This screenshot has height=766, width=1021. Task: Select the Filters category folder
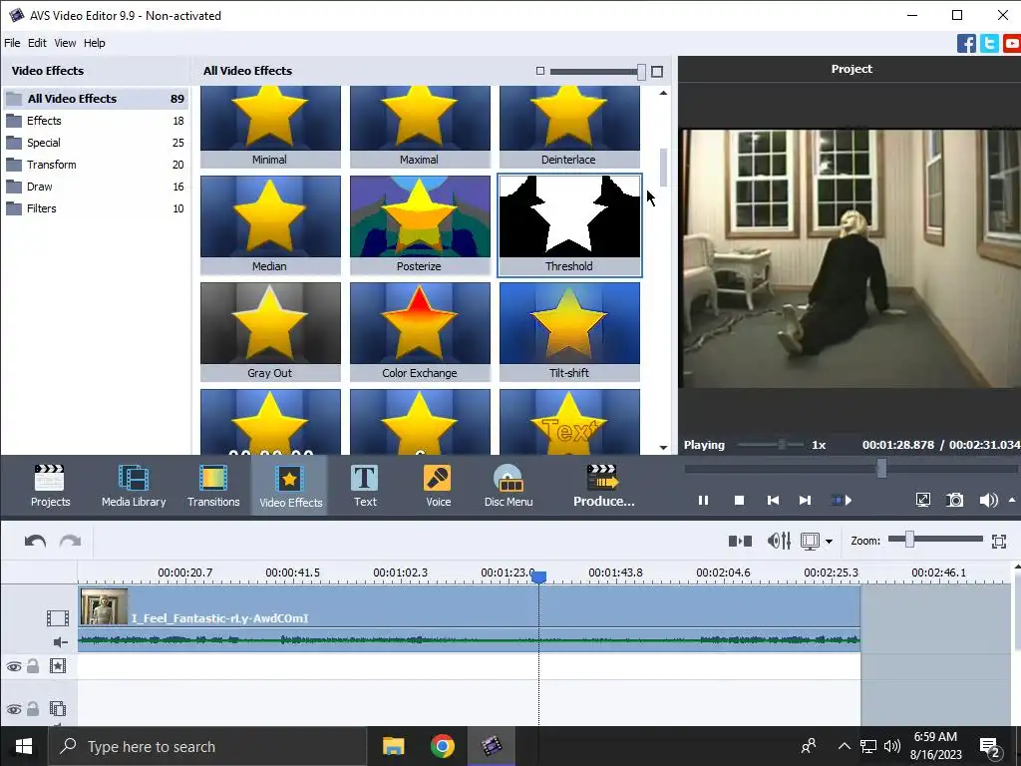point(96,208)
